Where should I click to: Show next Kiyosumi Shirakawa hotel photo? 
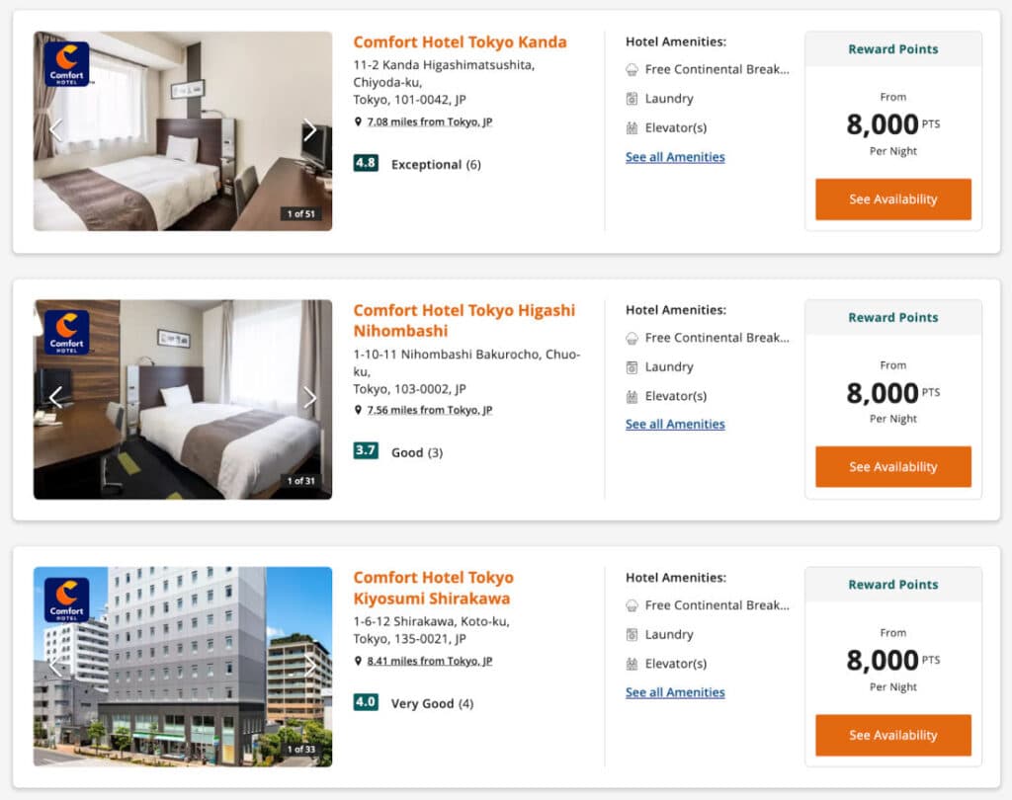click(310, 666)
